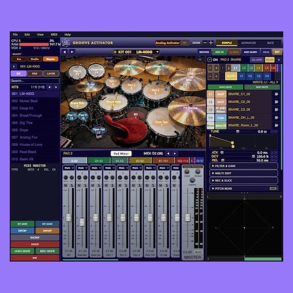The image size is (293, 293).
Task: Click the move layer down arrow icon
Action: pos(229,68)
